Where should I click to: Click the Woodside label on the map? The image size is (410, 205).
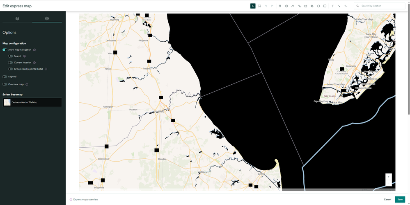point(111,41)
